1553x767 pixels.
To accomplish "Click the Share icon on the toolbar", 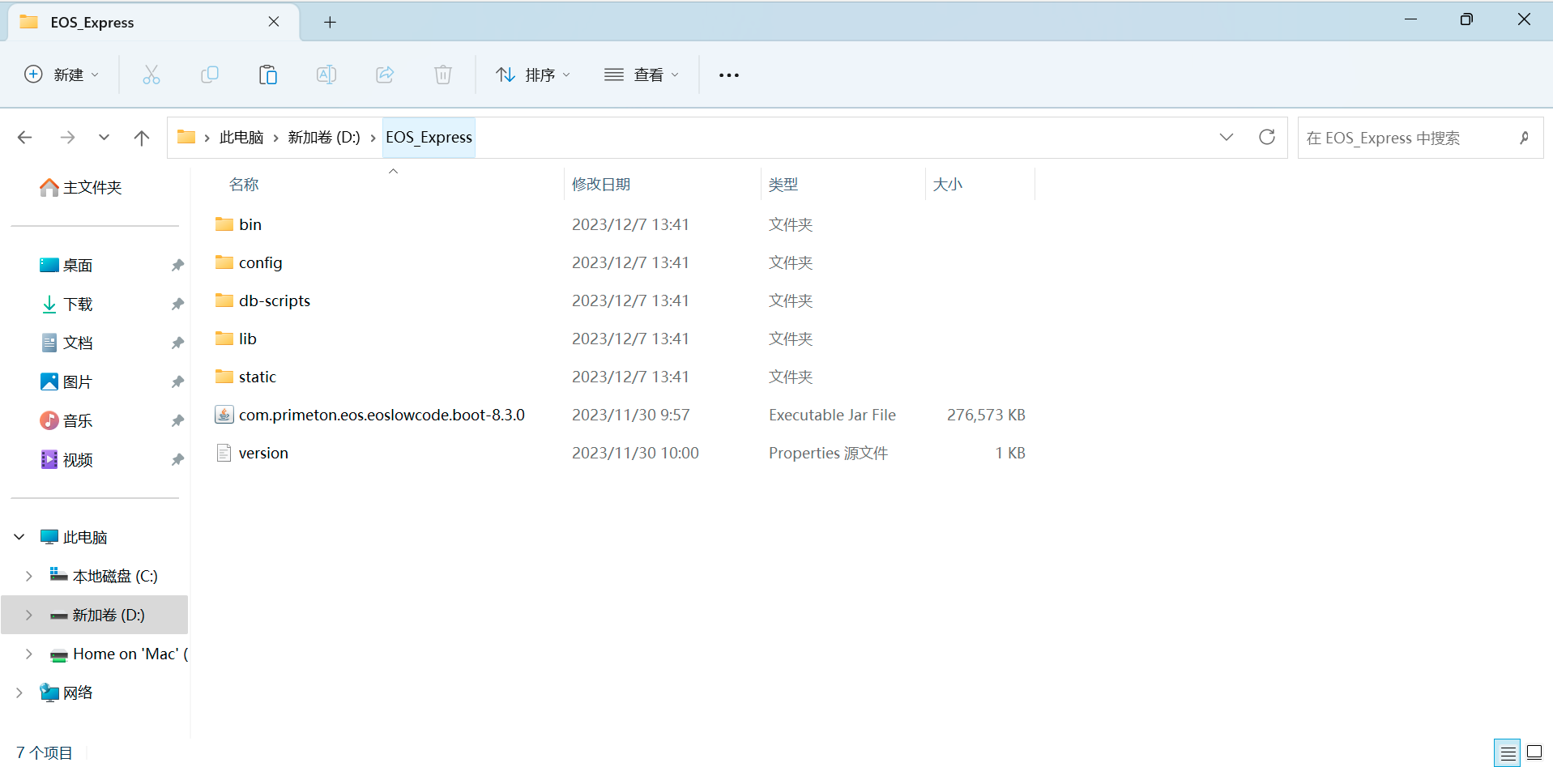I will click(385, 75).
